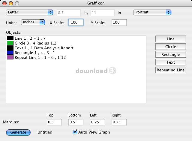Image resolution: width=192 pixels, height=141 pixels.
Task: Expand the Units inches dropdown
Action: (33, 22)
